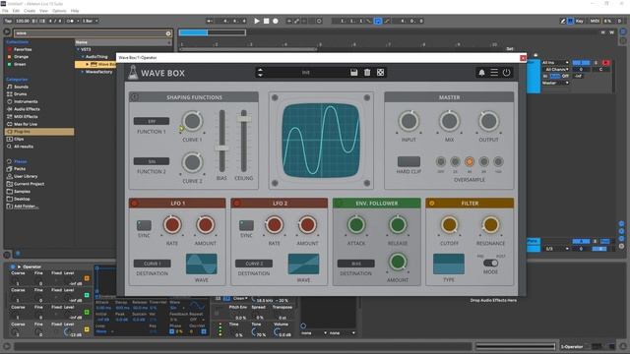Enable LFO 2 Sync button
The image size is (630, 354).
(246, 225)
